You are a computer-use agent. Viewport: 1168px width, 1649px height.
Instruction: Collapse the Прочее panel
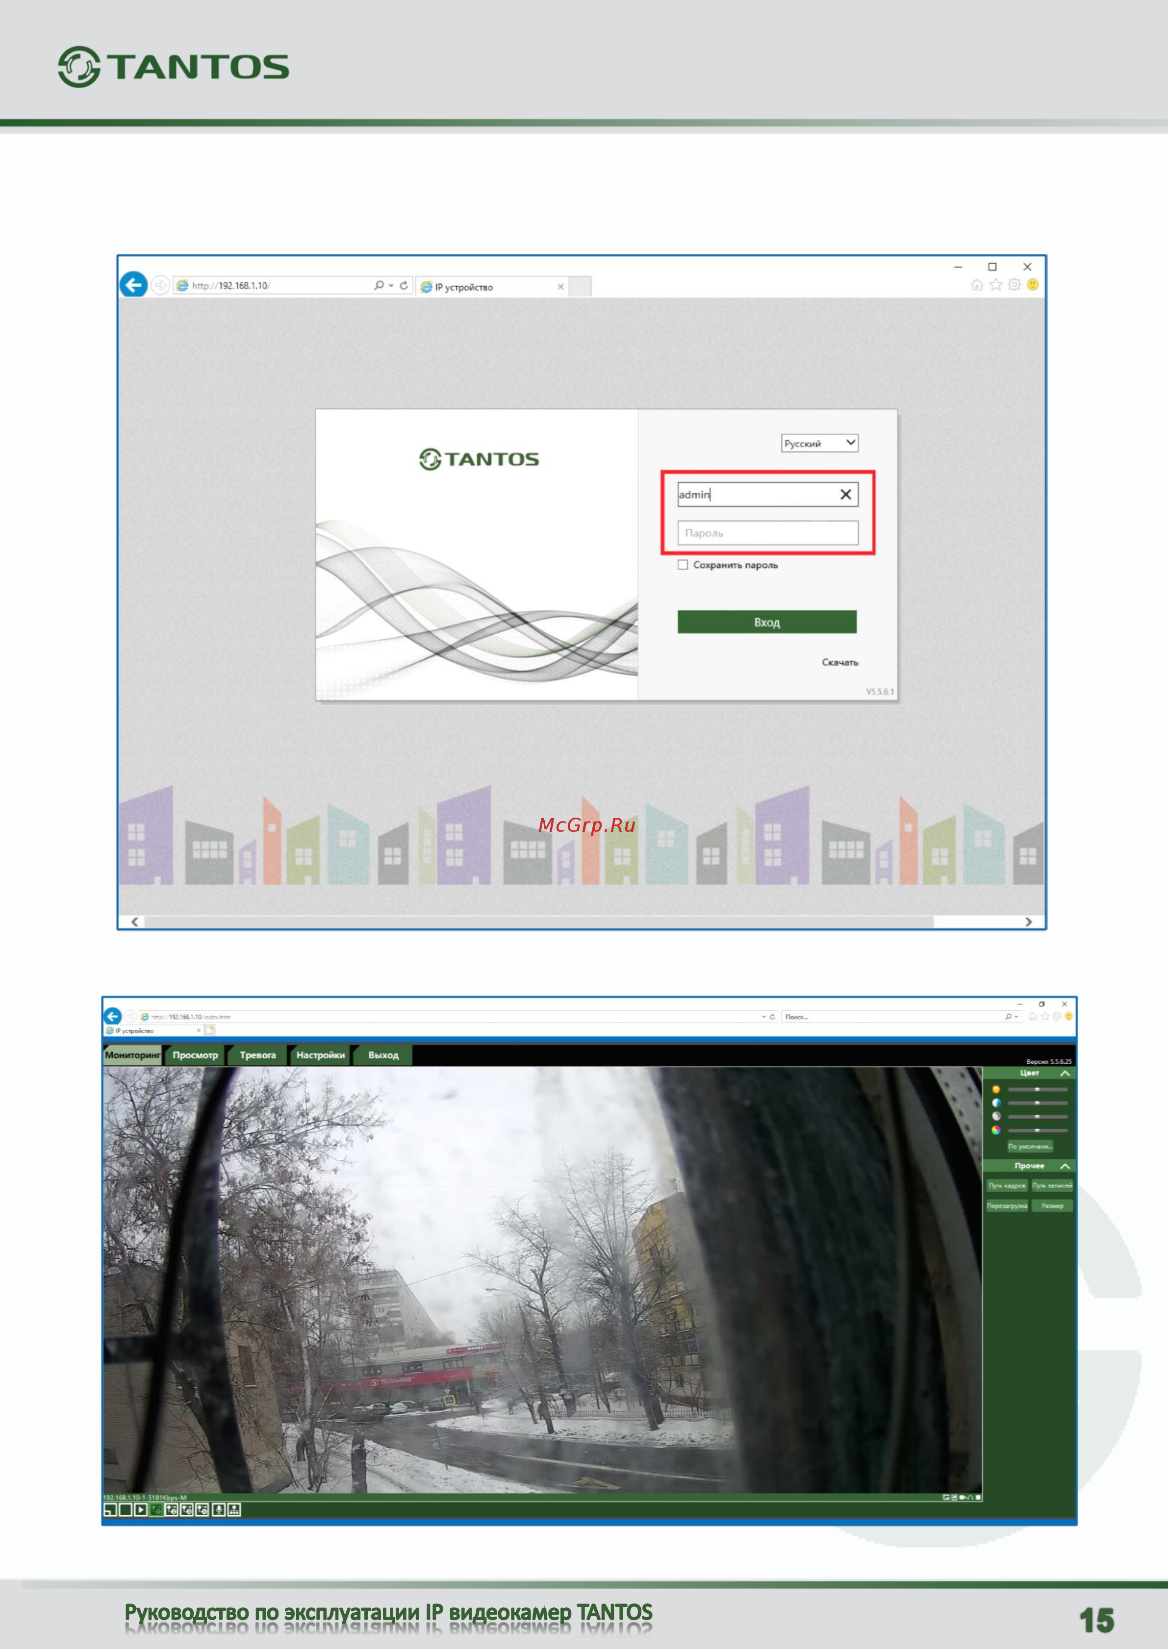point(1065,1166)
